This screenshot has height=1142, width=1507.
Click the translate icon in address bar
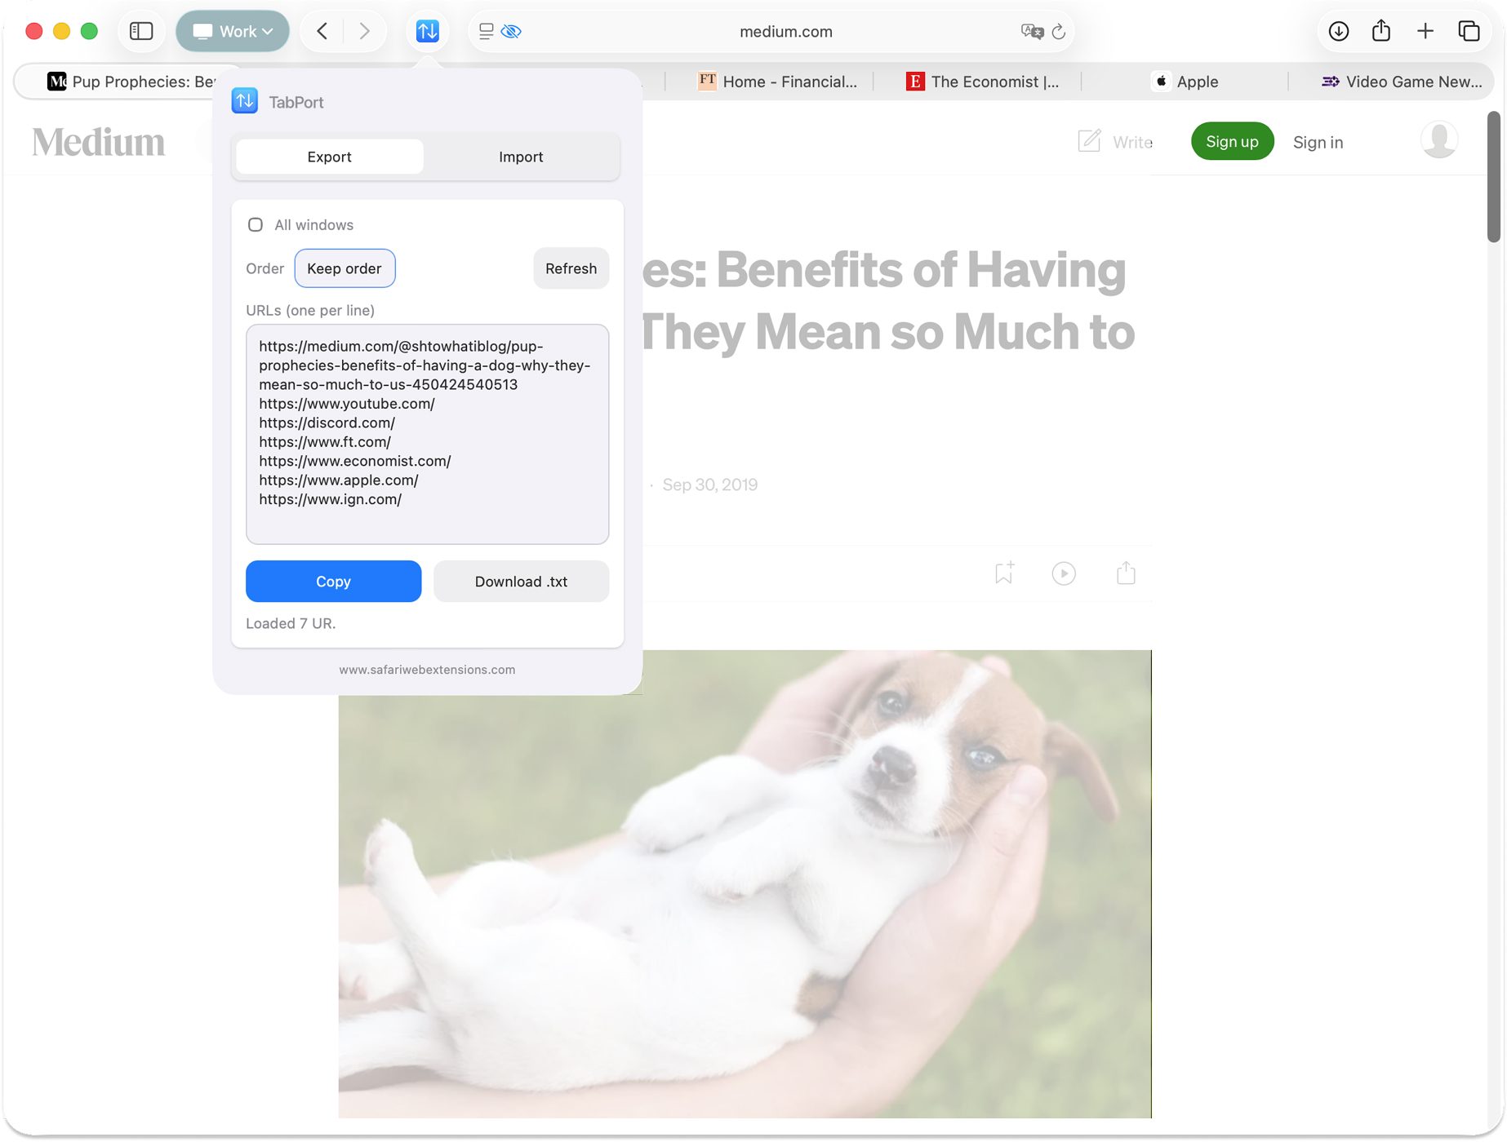click(1031, 32)
